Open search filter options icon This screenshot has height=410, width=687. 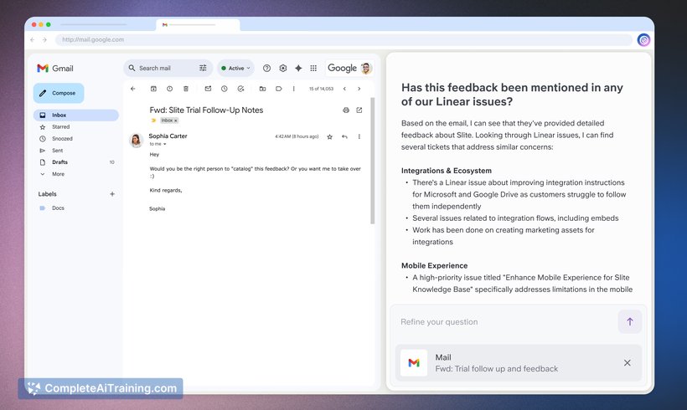tap(203, 69)
